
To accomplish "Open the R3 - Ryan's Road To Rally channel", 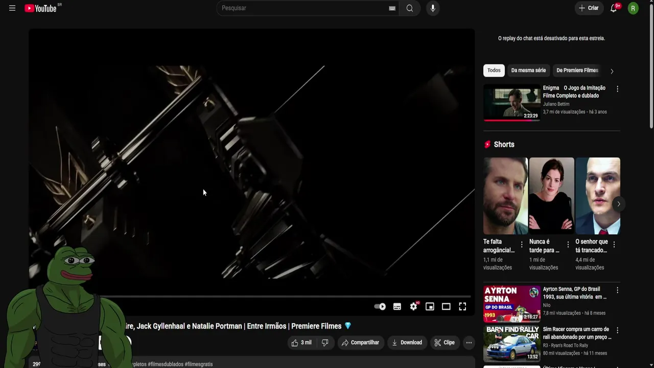I will tap(566, 346).
